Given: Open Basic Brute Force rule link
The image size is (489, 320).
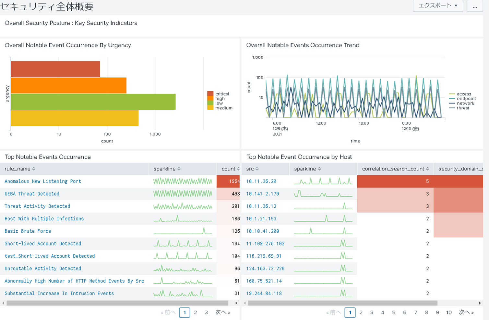Looking at the screenshot, I should pyautogui.click(x=28, y=231).
